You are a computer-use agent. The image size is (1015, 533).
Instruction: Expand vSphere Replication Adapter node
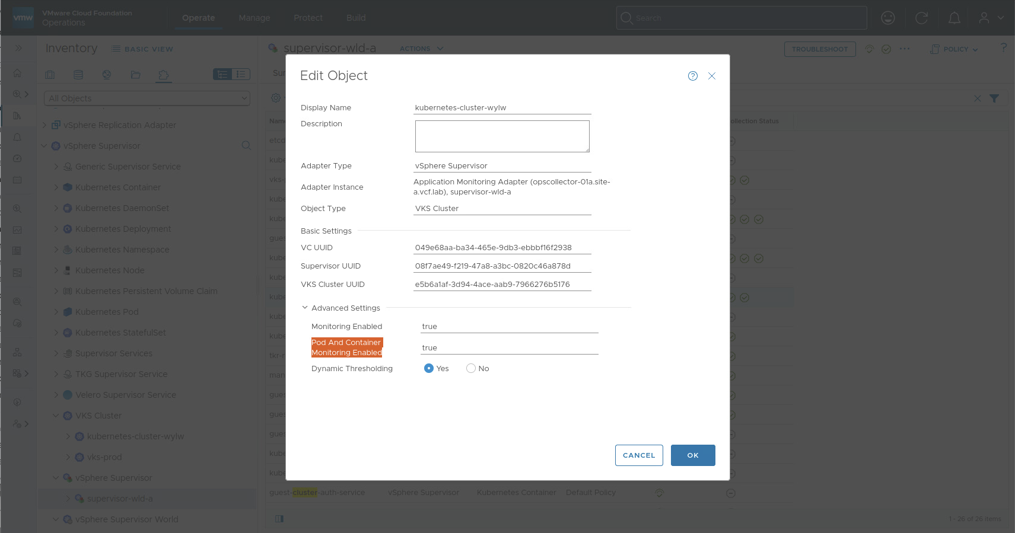[x=44, y=125]
